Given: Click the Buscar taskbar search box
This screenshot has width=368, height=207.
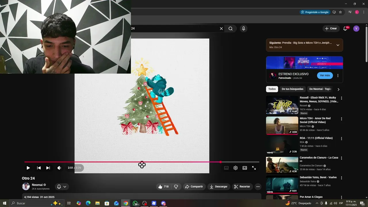Looking at the screenshot, I should tap(37, 203).
